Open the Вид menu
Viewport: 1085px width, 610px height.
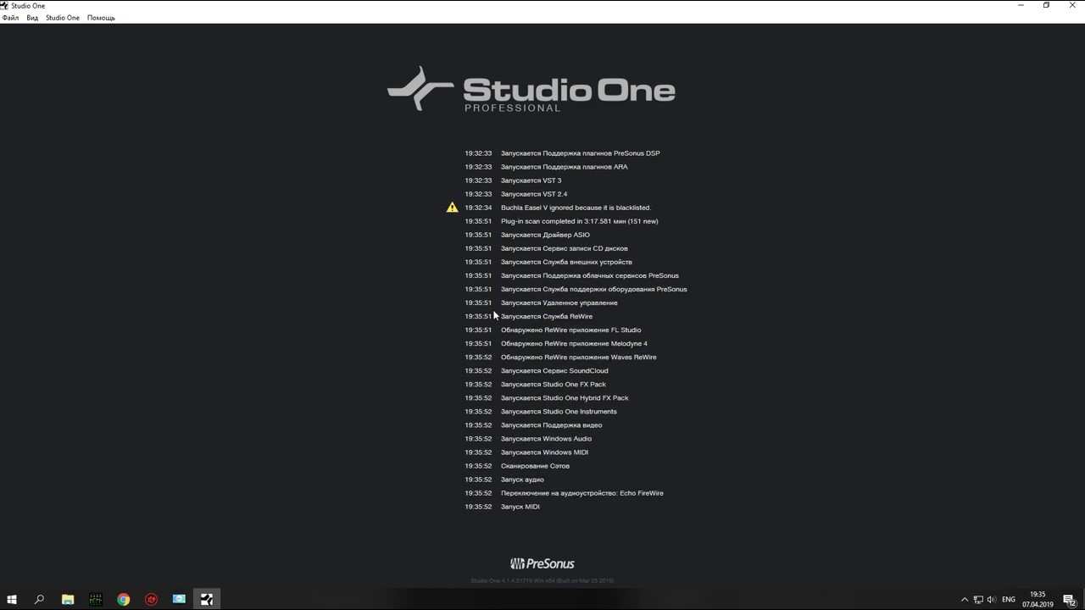tap(32, 18)
